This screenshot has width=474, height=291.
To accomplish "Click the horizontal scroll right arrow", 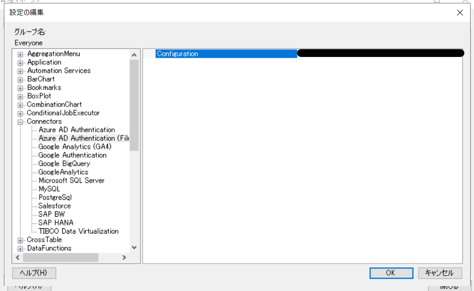I will [x=124, y=257].
